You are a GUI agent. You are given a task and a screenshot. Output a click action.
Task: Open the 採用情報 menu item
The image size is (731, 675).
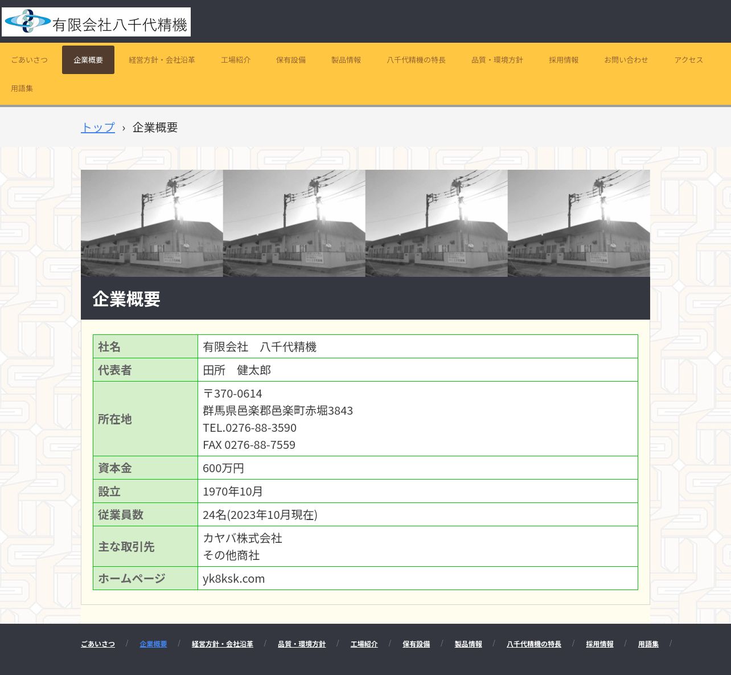point(564,60)
